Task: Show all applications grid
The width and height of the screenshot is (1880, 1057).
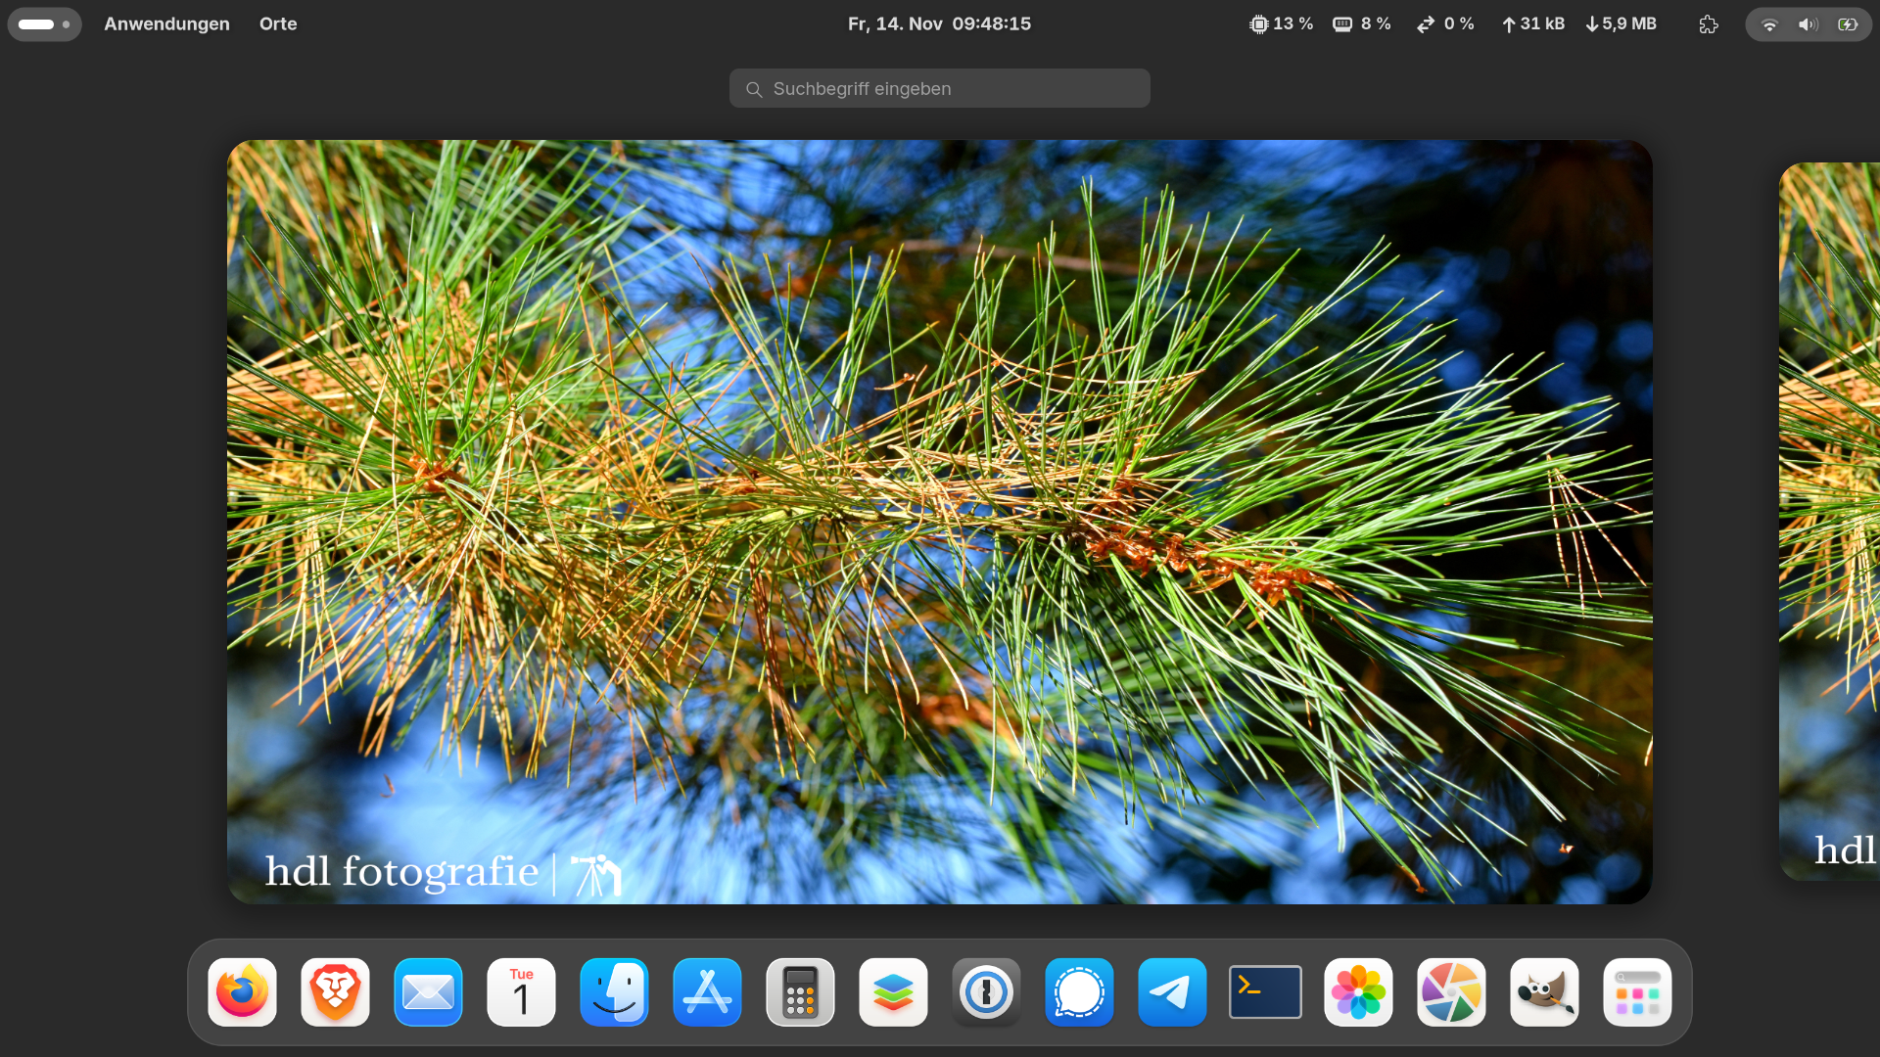Action: click(x=1637, y=992)
